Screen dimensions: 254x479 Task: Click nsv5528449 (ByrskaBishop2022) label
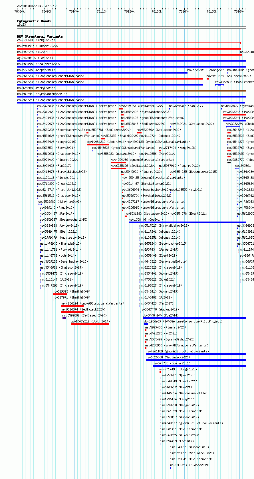(x=42, y=94)
